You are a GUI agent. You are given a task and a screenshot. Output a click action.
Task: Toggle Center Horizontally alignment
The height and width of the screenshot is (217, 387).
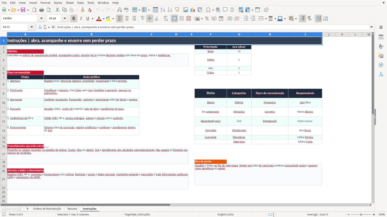click(127, 19)
